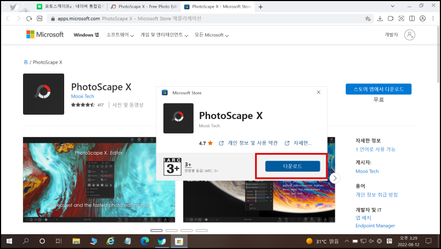Open 개인 정보 및 사용 약관 link
This screenshot has height=249, width=441.
[252, 143]
